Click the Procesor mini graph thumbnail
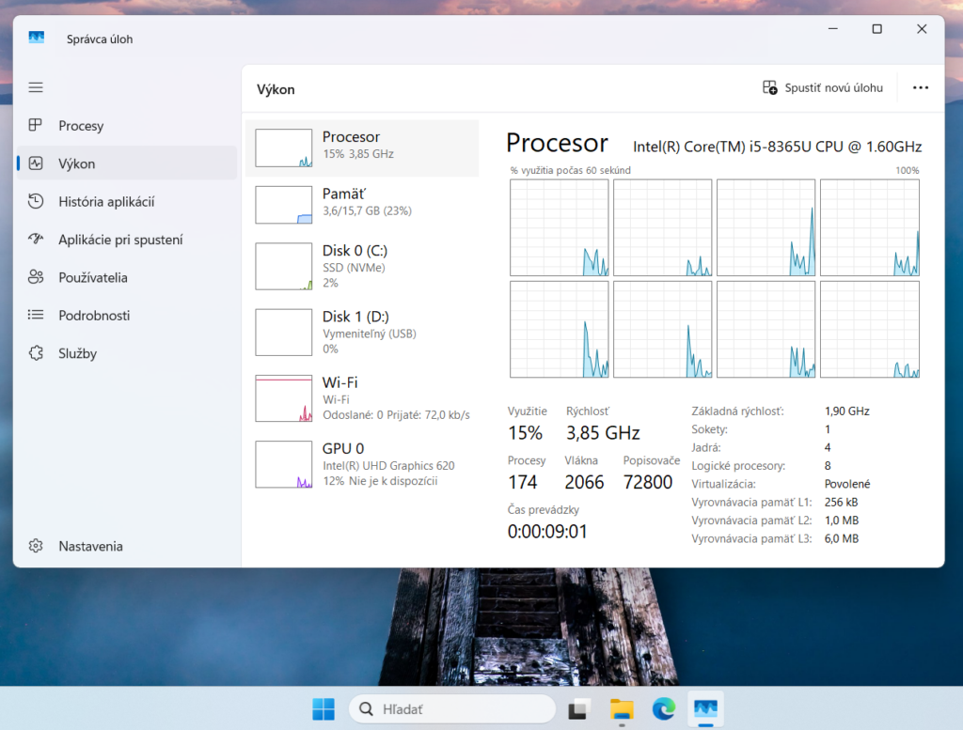This screenshot has height=730, width=963. click(283, 148)
